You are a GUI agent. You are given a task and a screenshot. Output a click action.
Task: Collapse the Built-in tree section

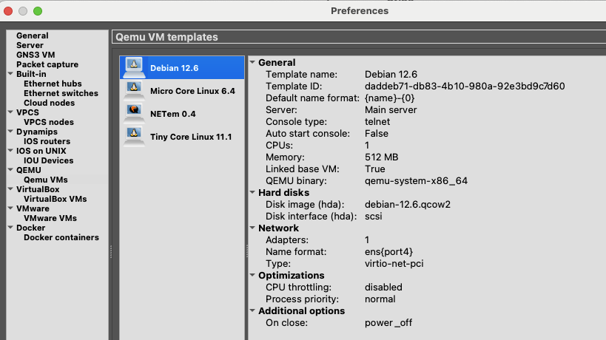[10, 74]
